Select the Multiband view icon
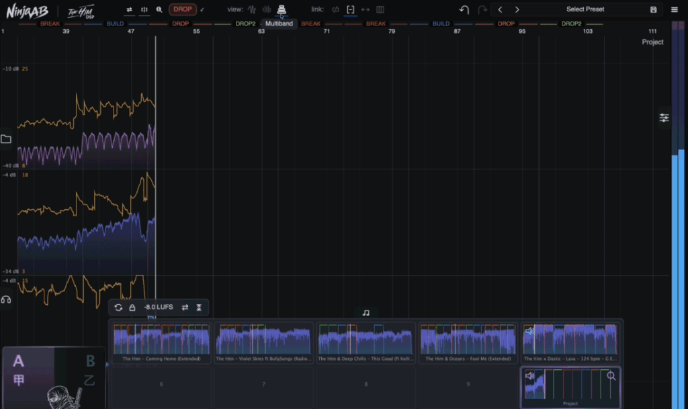Screen dimensions: 688x409 click(x=282, y=9)
